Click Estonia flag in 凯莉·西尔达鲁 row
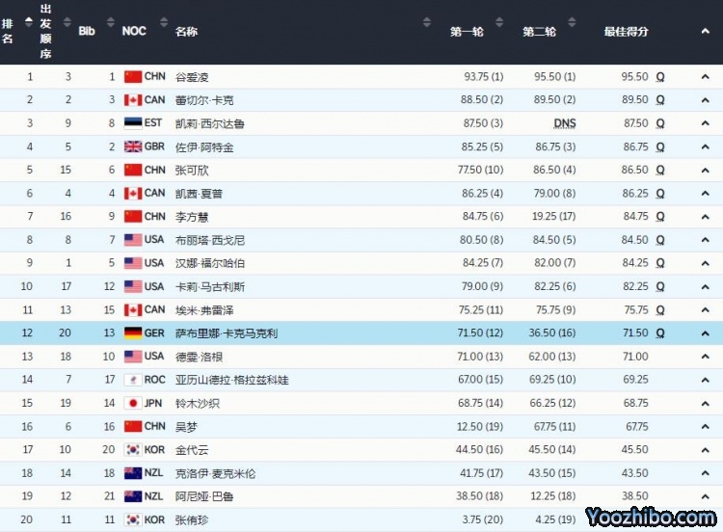 (x=133, y=123)
